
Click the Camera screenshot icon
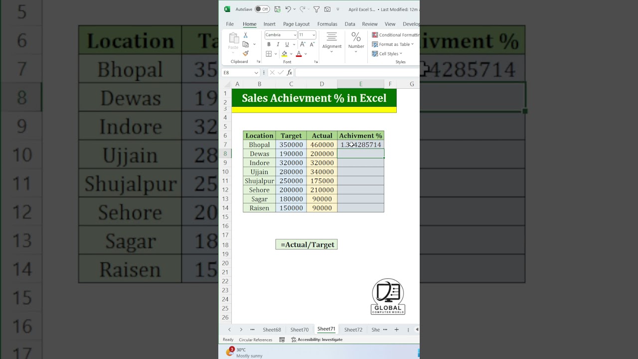point(327,9)
